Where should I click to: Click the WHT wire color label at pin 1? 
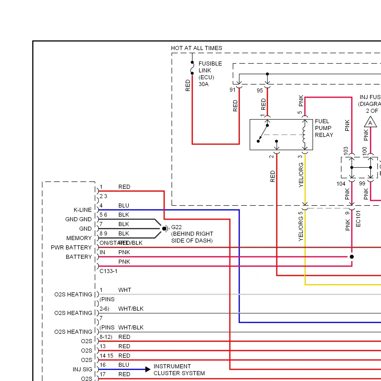(125, 290)
